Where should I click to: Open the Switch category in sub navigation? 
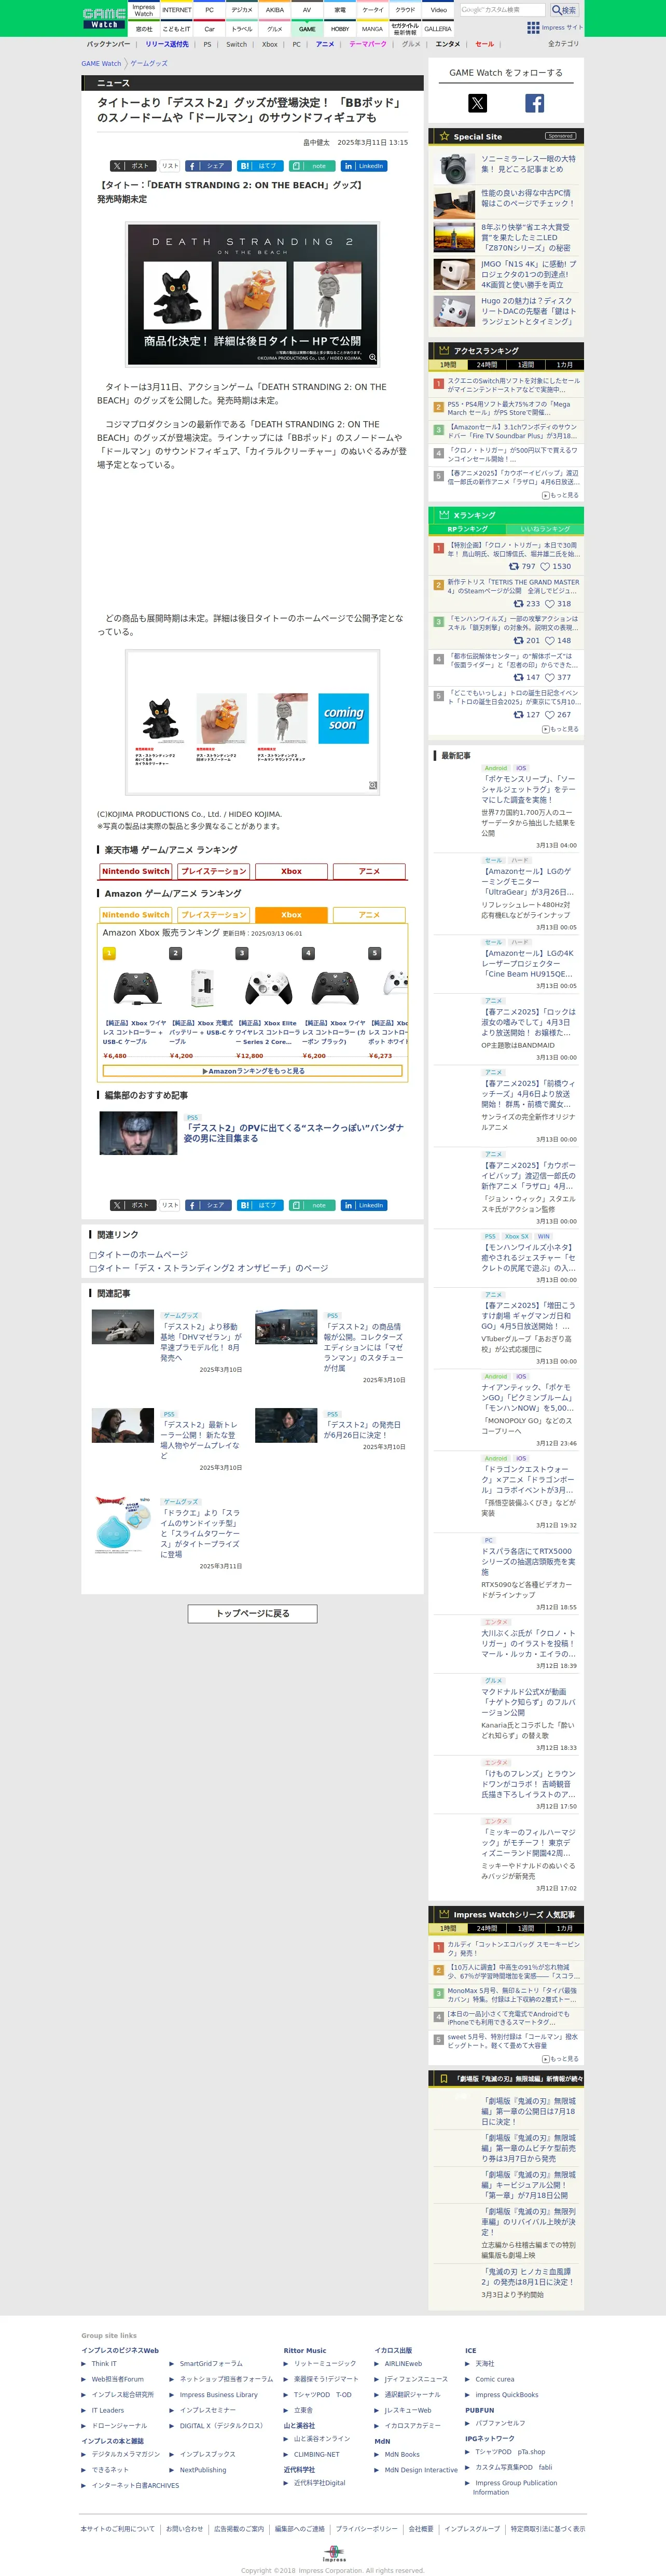tap(237, 44)
